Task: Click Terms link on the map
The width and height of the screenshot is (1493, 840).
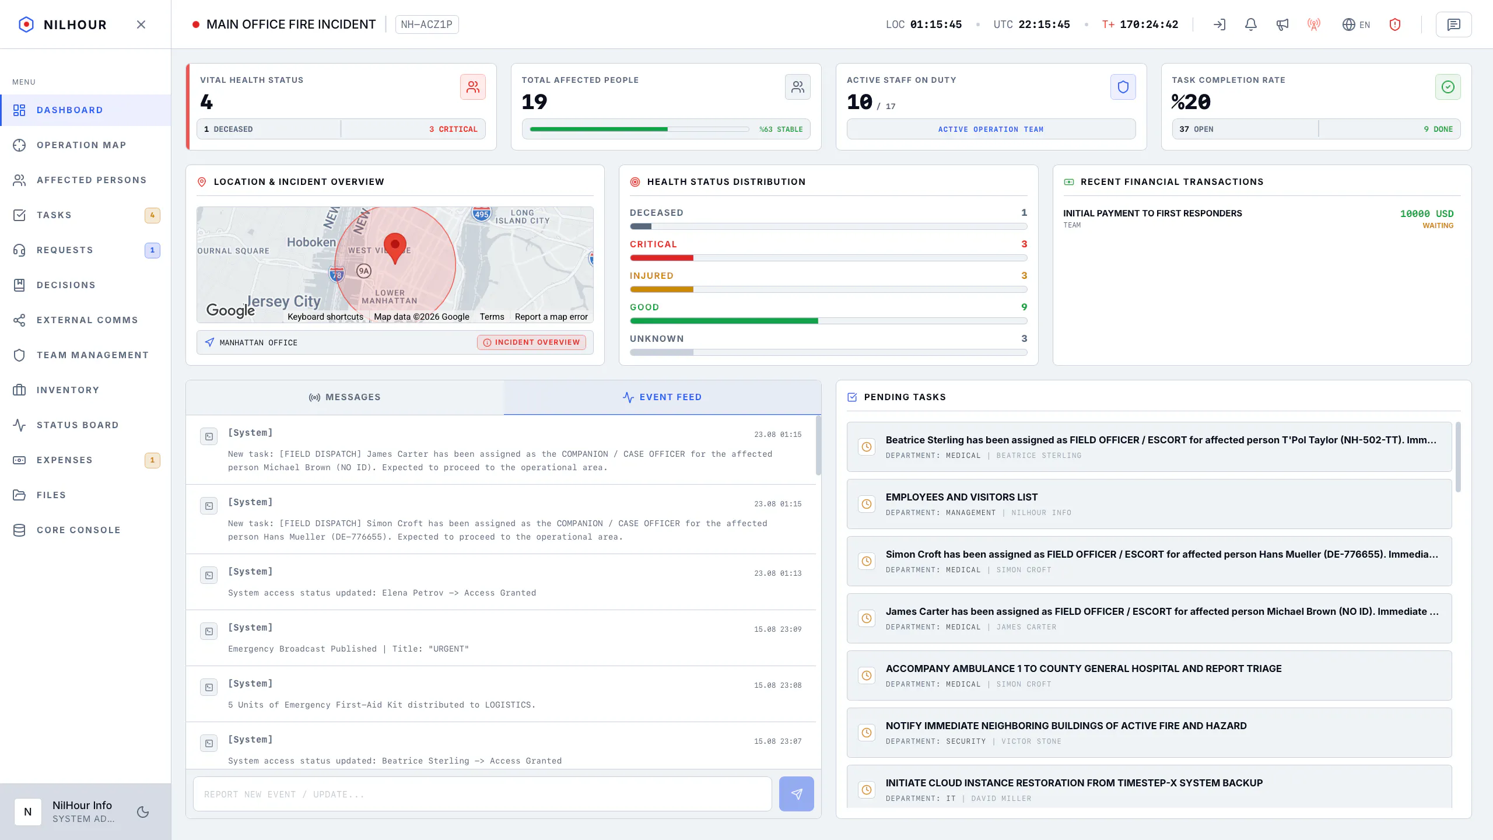Action: [492, 317]
